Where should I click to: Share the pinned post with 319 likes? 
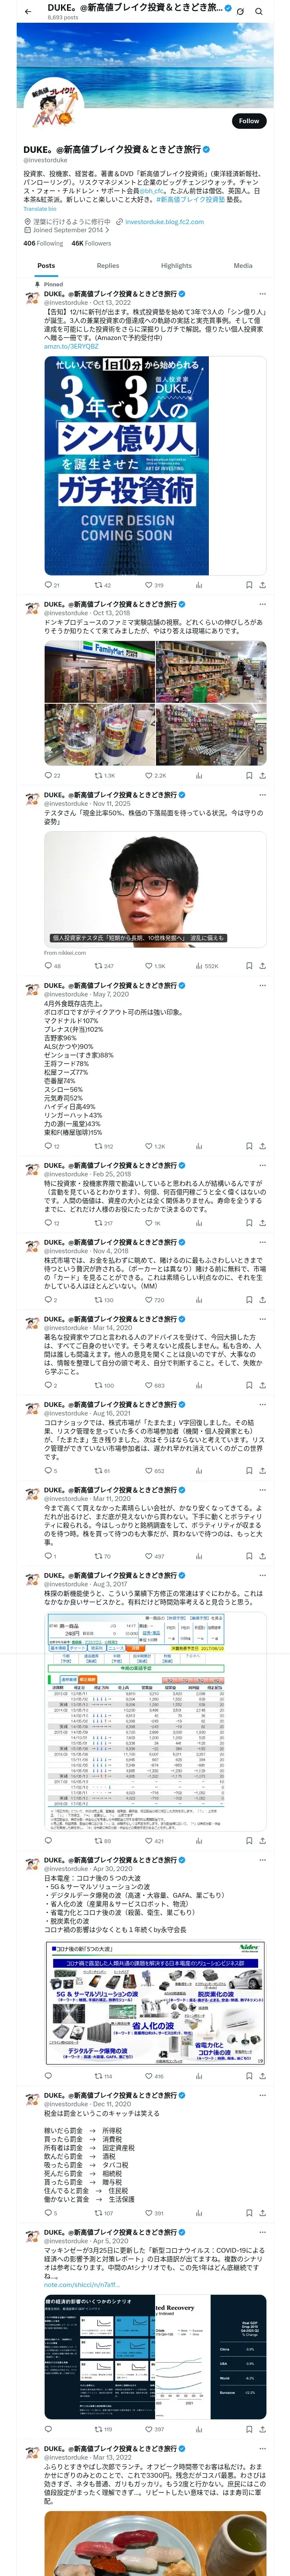click(262, 585)
